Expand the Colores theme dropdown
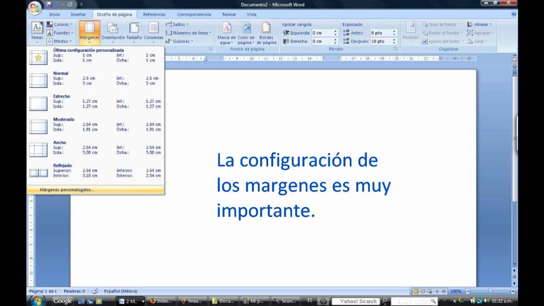The image size is (544, 306). [x=59, y=25]
